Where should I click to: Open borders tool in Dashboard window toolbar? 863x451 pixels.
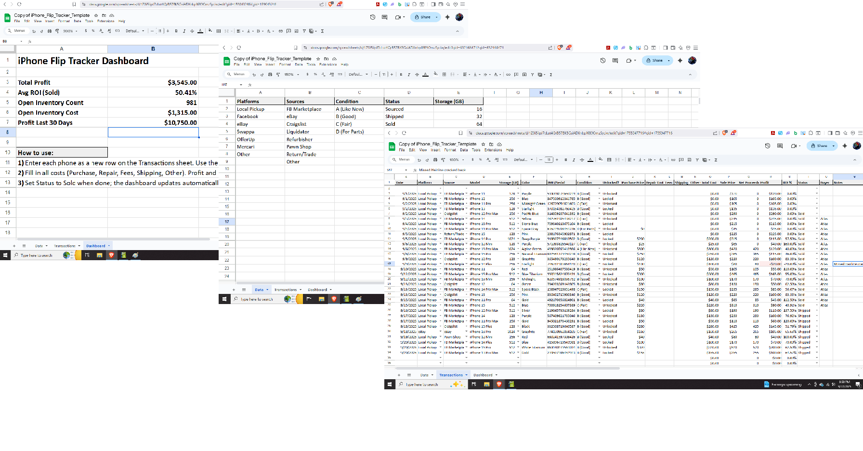(219, 31)
